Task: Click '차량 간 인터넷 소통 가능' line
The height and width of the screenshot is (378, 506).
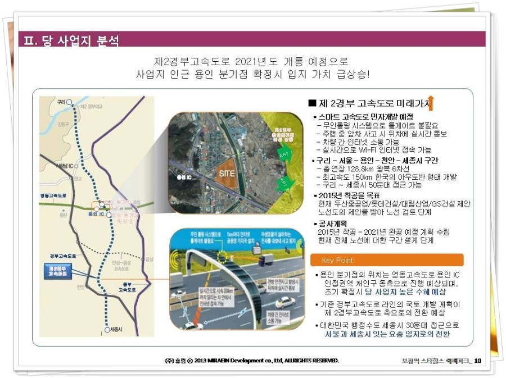Action: pos(361,142)
